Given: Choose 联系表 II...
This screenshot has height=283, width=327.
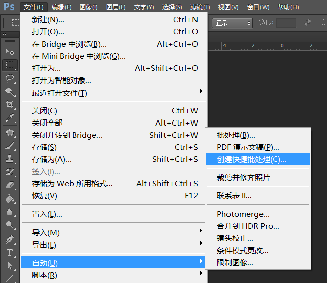Looking at the screenshot, I should [258, 195].
